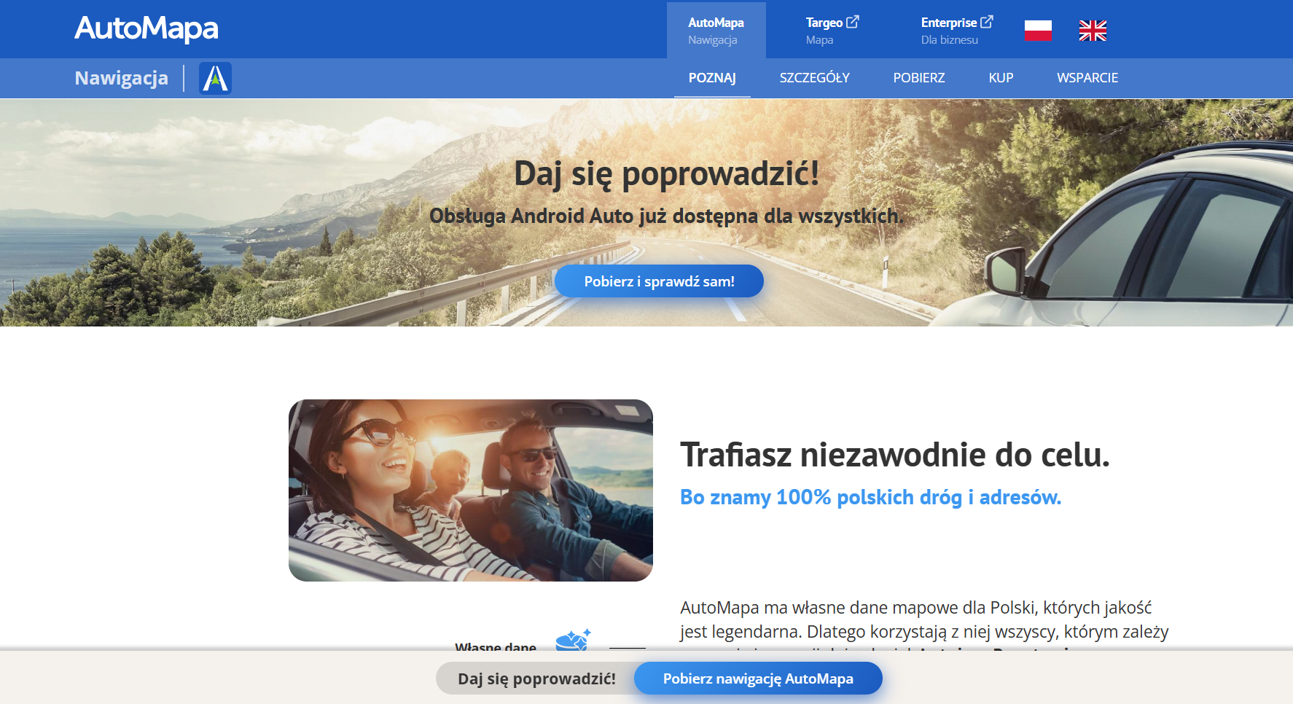The height and width of the screenshot is (704, 1293).
Task: Open the WSPARCIE menu item
Action: tap(1087, 78)
